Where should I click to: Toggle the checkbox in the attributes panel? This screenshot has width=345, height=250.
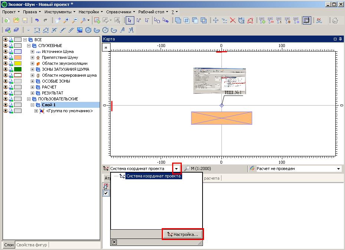tap(106, 193)
